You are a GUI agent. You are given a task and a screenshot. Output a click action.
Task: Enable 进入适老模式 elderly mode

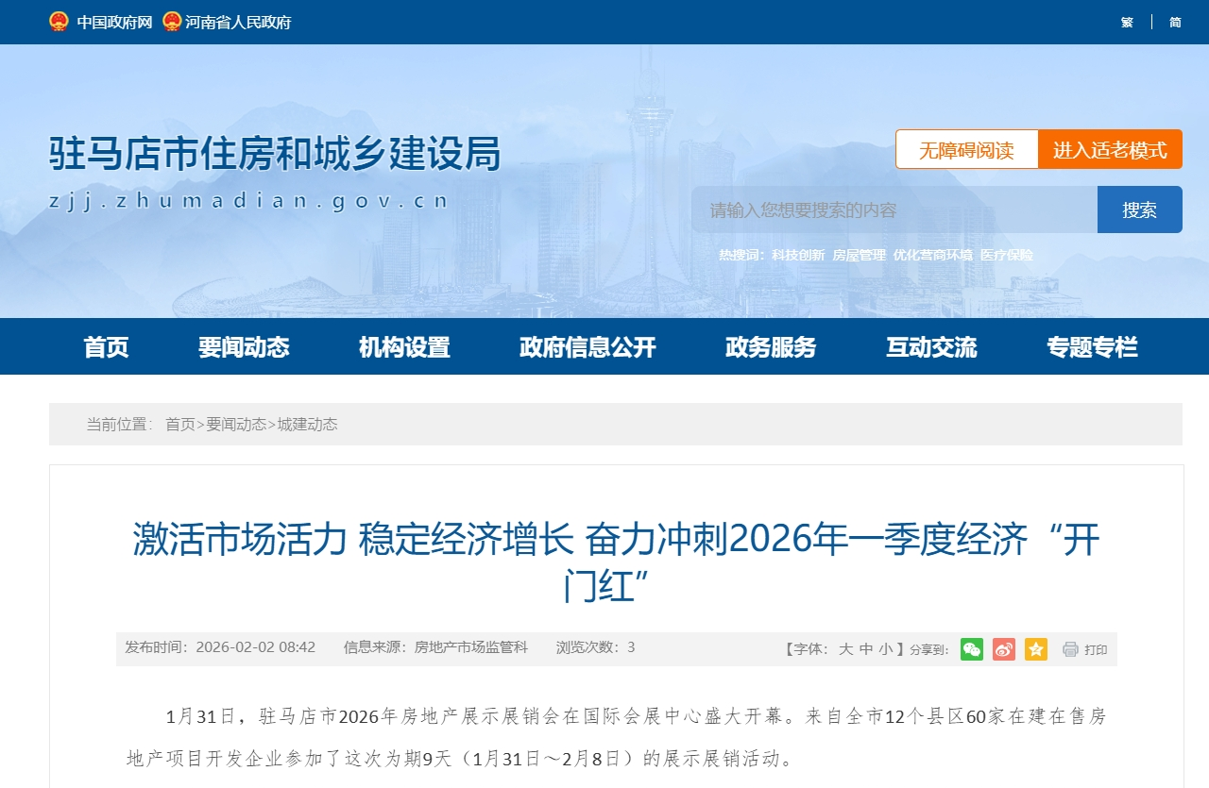pyautogui.click(x=1110, y=150)
